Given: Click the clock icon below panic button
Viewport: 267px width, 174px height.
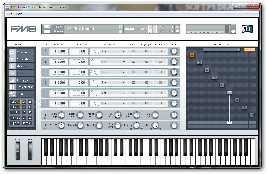Looking at the screenshot, I should (233, 31).
